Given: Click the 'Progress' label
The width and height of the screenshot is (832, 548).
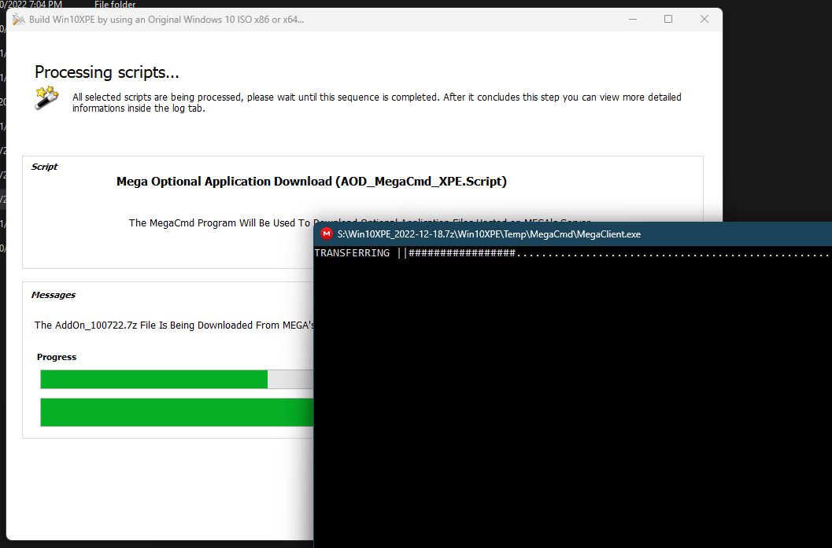Looking at the screenshot, I should (x=56, y=357).
